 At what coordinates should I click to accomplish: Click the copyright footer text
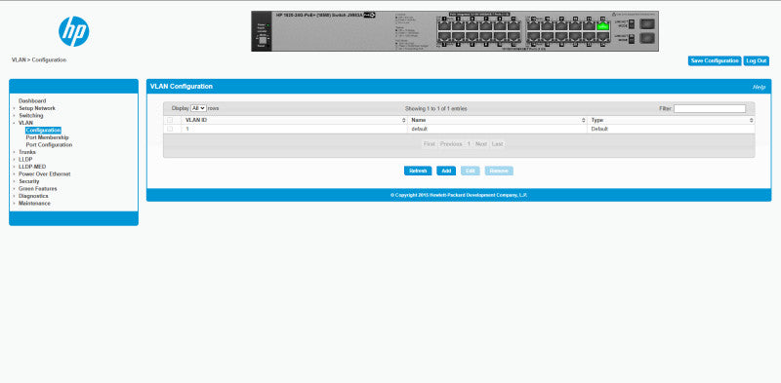[458, 195]
